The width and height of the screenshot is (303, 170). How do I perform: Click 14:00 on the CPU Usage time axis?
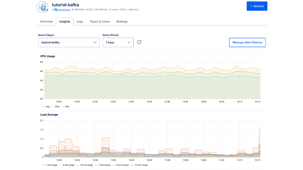(203, 101)
